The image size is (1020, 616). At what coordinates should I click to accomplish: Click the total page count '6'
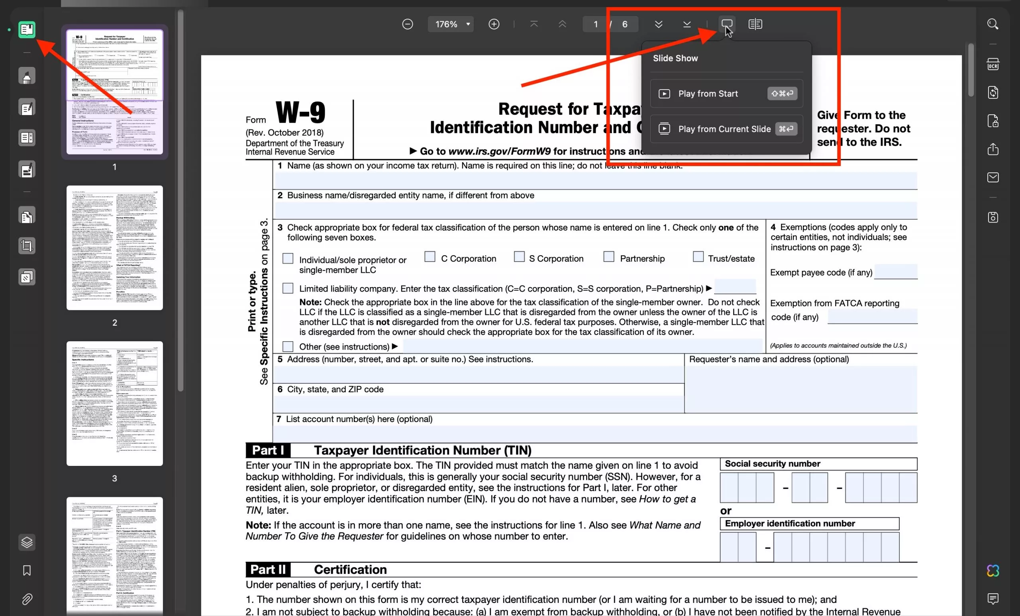click(625, 24)
